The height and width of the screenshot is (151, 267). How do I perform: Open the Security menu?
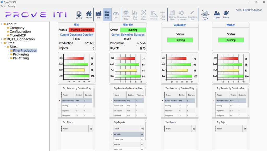(x=11, y=6)
